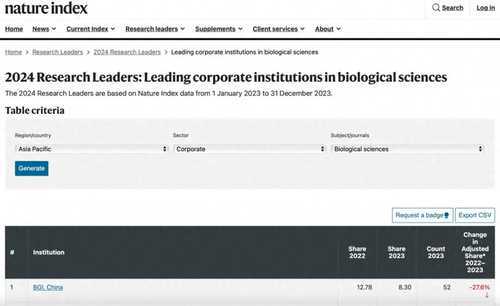Click the badge icon in Request a badge
This screenshot has width=500, height=306.
[x=446, y=215]
